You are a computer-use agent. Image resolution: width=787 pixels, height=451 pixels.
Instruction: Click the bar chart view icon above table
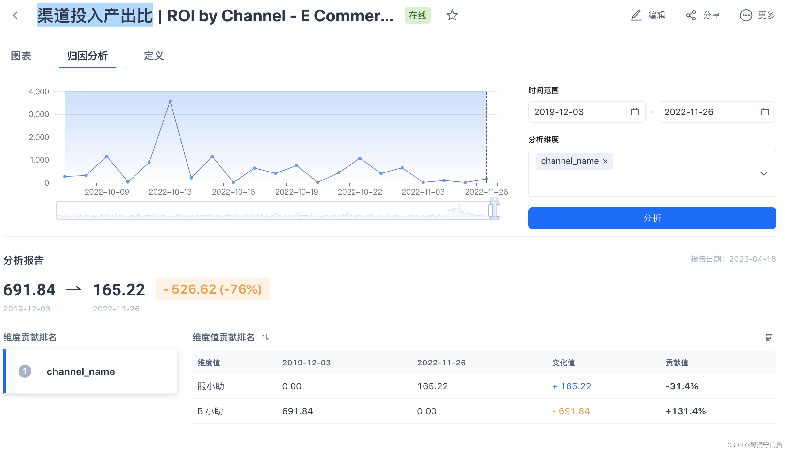pyautogui.click(x=768, y=337)
